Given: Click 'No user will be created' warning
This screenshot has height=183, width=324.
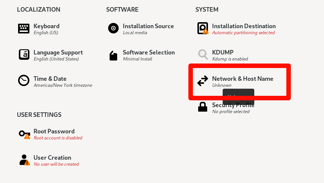Looking at the screenshot, I should coord(56,164).
